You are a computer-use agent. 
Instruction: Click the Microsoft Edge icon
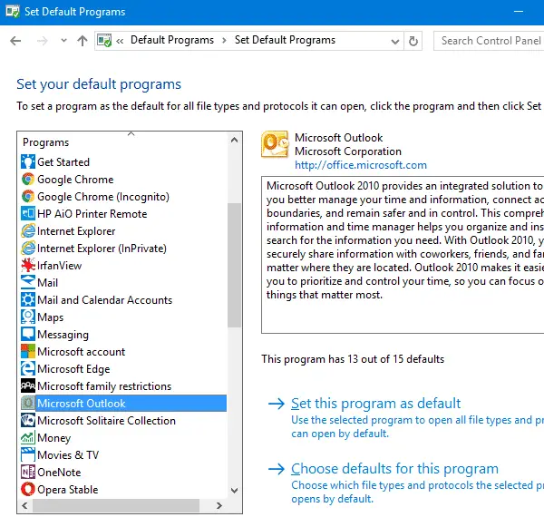click(28, 369)
